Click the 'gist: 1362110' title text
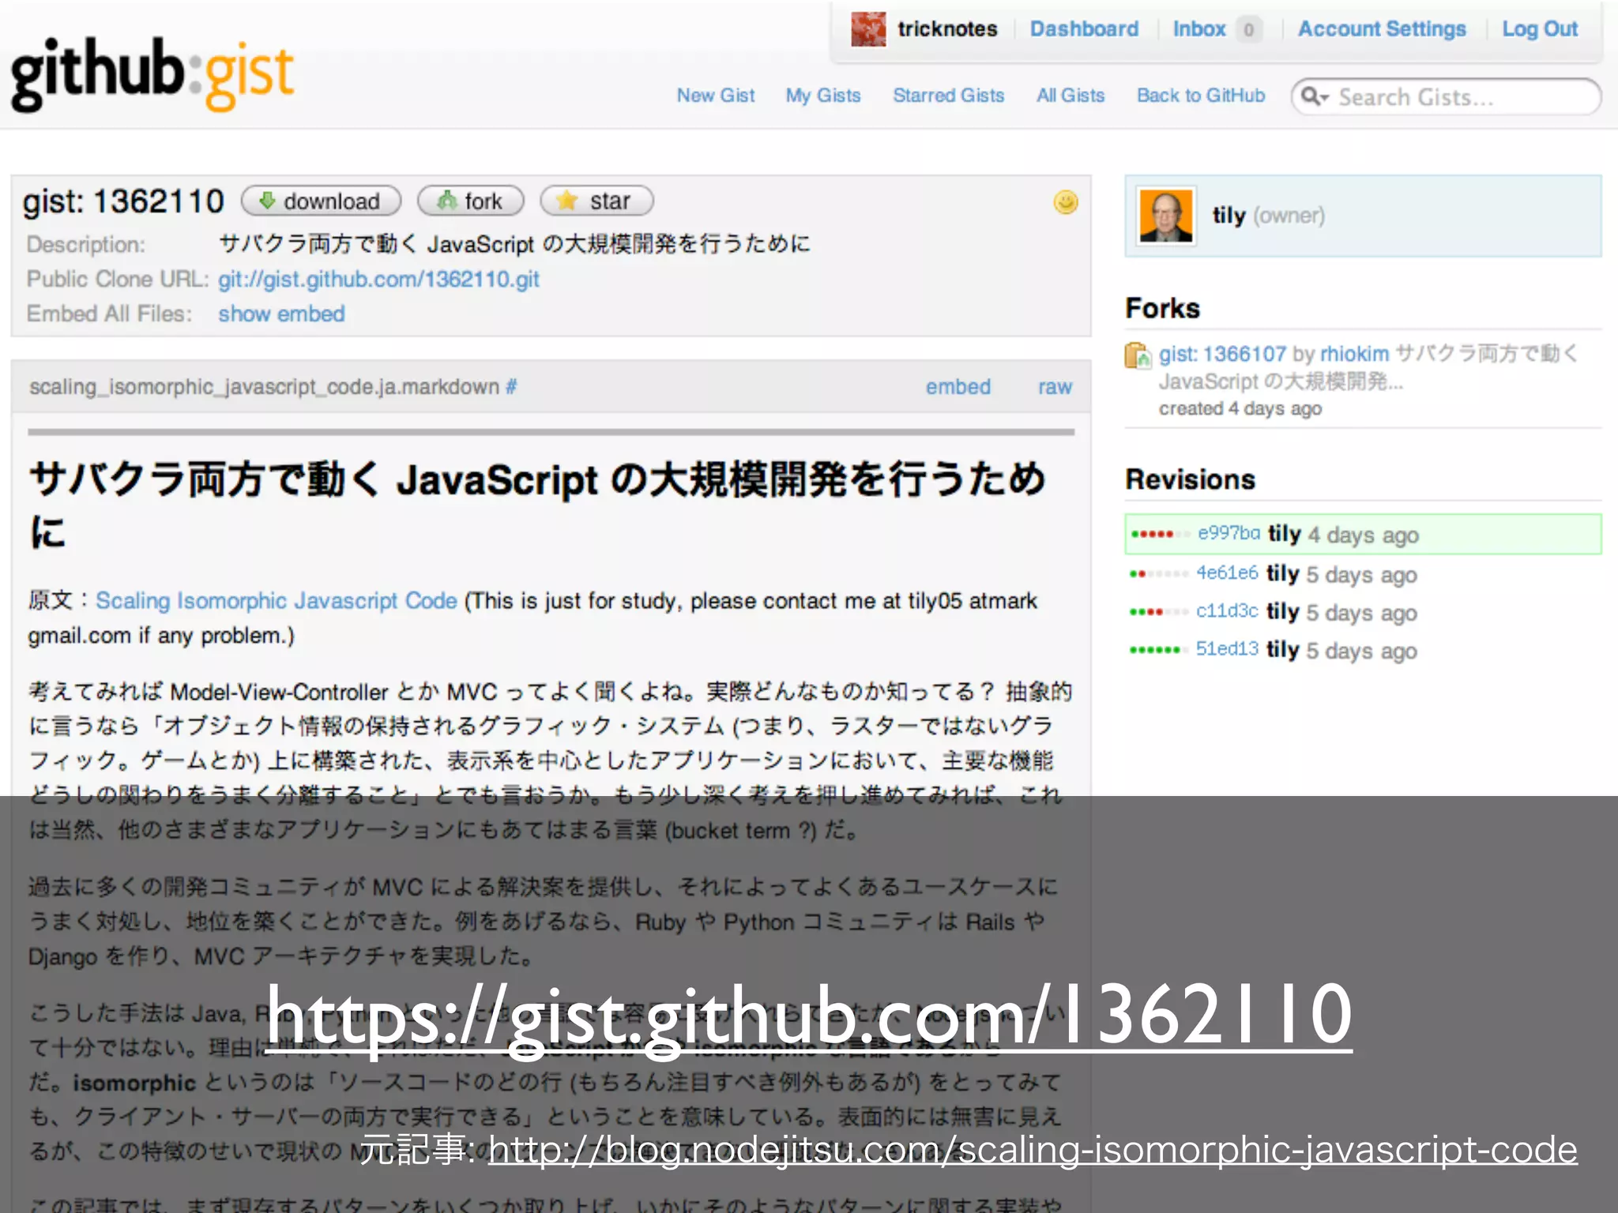 pos(123,201)
